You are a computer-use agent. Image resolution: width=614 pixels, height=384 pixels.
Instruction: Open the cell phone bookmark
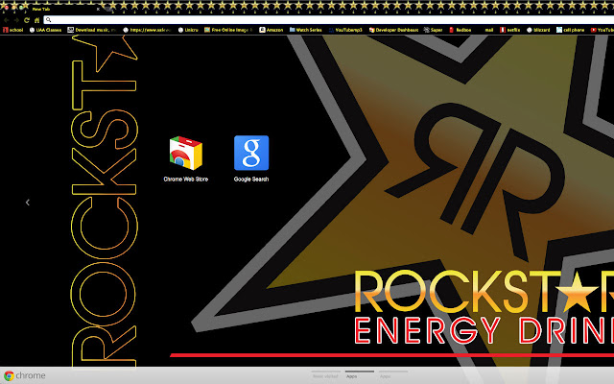(x=571, y=30)
